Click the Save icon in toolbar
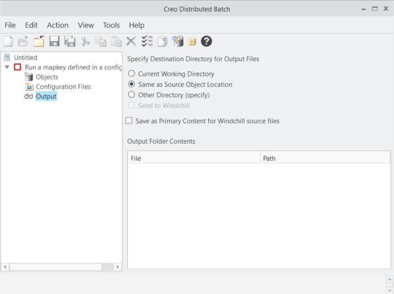Screen dimensions: 394x294 point(54,41)
